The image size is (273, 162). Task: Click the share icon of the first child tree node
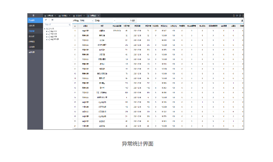[49, 31]
